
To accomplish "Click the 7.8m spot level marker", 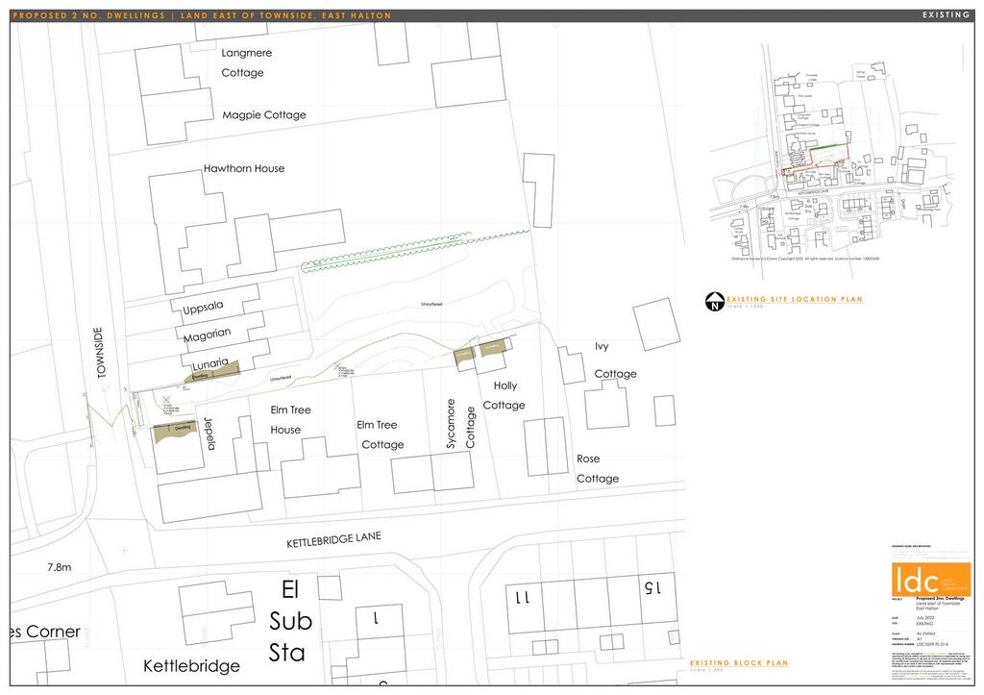I will (x=60, y=567).
